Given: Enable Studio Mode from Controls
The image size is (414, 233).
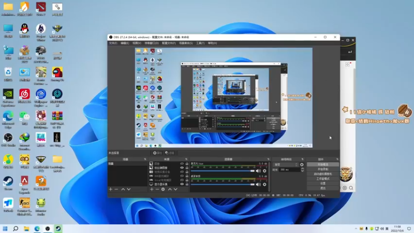Looking at the screenshot, I should click(323, 179).
